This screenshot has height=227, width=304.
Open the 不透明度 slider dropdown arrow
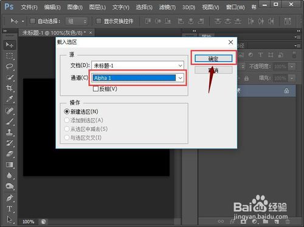click(x=292, y=66)
